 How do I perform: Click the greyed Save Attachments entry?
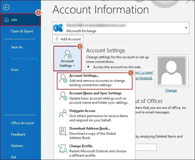[x=24, y=59]
